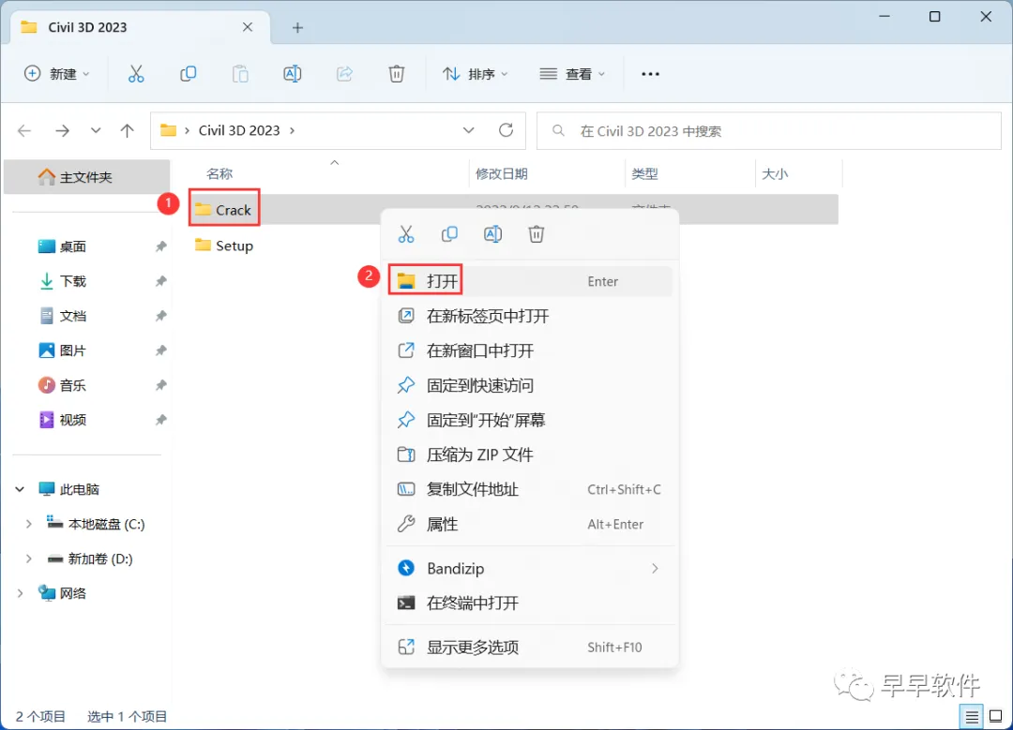1013x730 pixels.
Task: Expand the Bandizip submenu
Action: point(655,569)
